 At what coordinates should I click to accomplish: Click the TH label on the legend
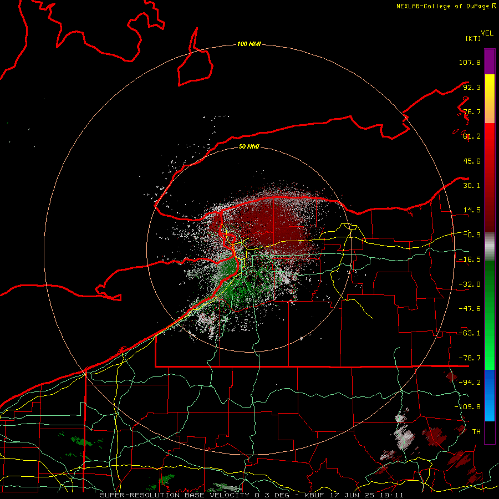[x=476, y=431]
